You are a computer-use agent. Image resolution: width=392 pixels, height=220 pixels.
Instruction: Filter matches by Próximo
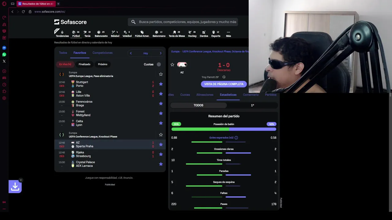103,64
